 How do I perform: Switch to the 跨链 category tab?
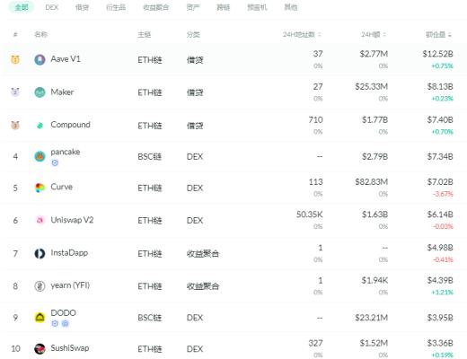[224, 7]
